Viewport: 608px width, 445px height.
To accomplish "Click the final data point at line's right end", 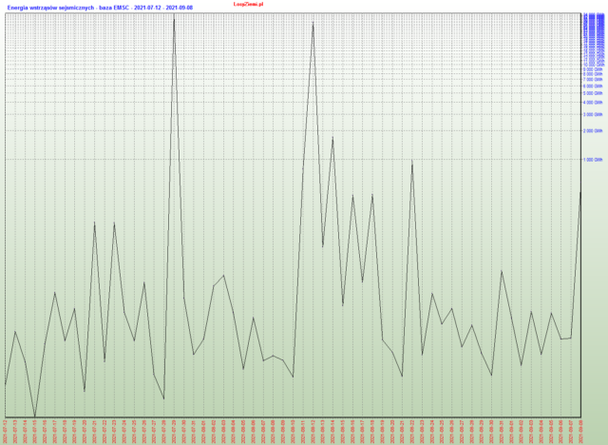I will (581, 192).
